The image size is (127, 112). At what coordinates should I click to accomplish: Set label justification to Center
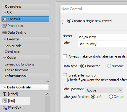[111, 97]
